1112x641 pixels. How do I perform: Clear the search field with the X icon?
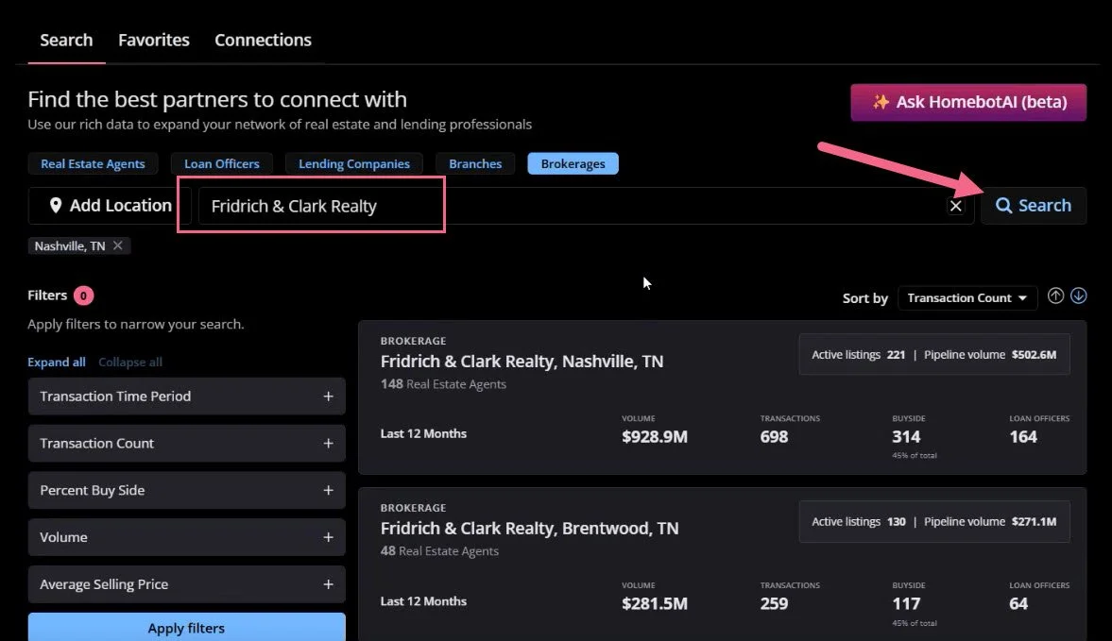coord(955,206)
